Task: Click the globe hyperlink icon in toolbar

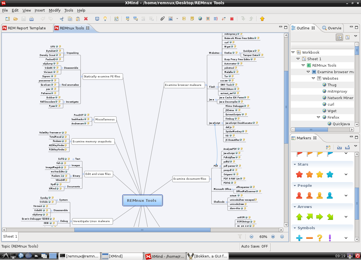Action: tap(200, 19)
